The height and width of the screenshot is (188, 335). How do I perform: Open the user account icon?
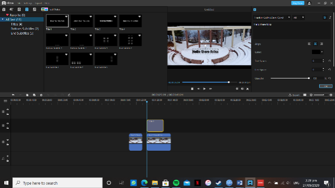point(309,3)
